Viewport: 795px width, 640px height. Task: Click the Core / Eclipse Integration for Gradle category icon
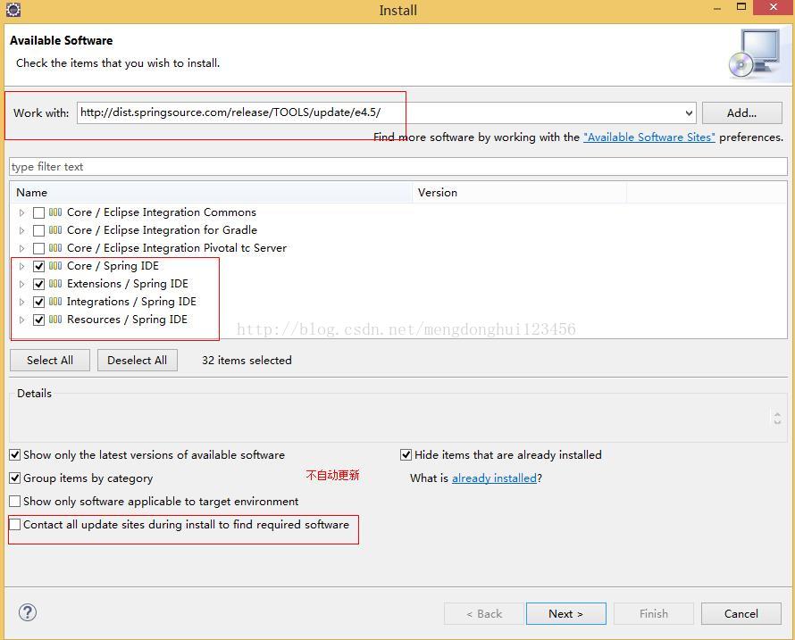[x=55, y=230]
